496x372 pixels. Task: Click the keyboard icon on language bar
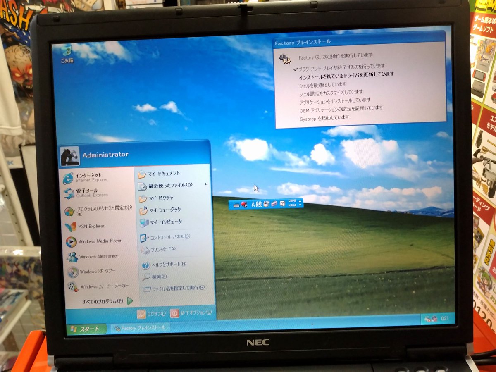[236, 206]
